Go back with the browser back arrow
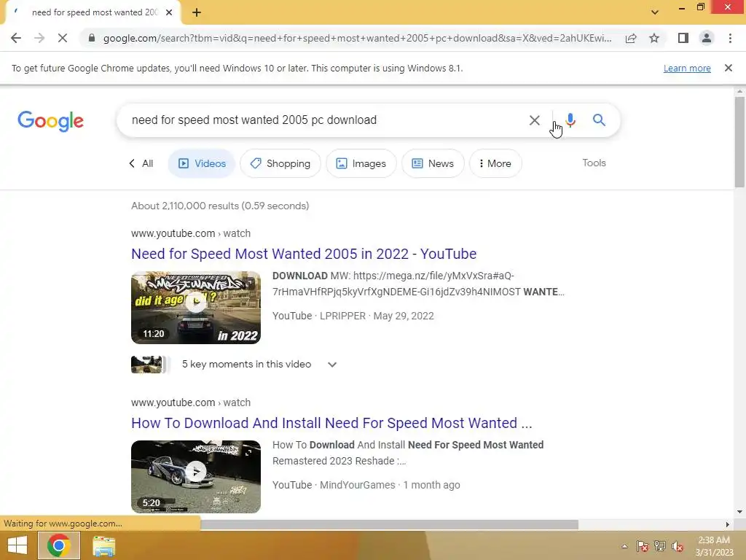 tap(16, 38)
